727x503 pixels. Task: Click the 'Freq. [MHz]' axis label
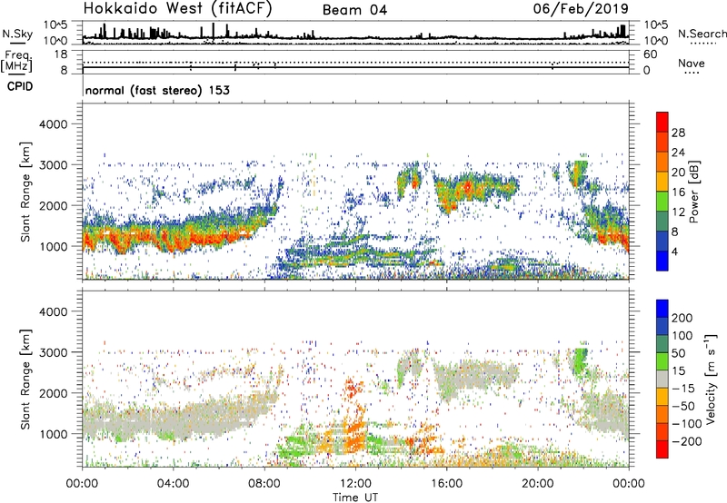click(17, 61)
